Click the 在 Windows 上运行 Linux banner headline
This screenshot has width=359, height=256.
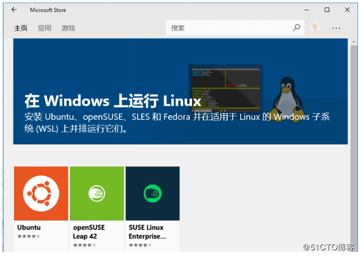tap(113, 101)
